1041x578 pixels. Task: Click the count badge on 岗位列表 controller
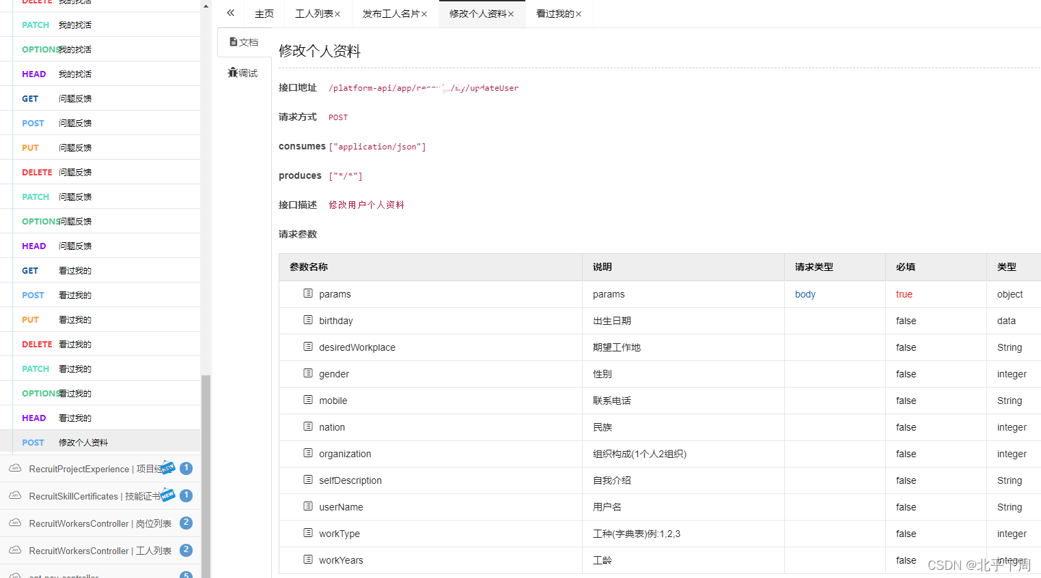(186, 523)
